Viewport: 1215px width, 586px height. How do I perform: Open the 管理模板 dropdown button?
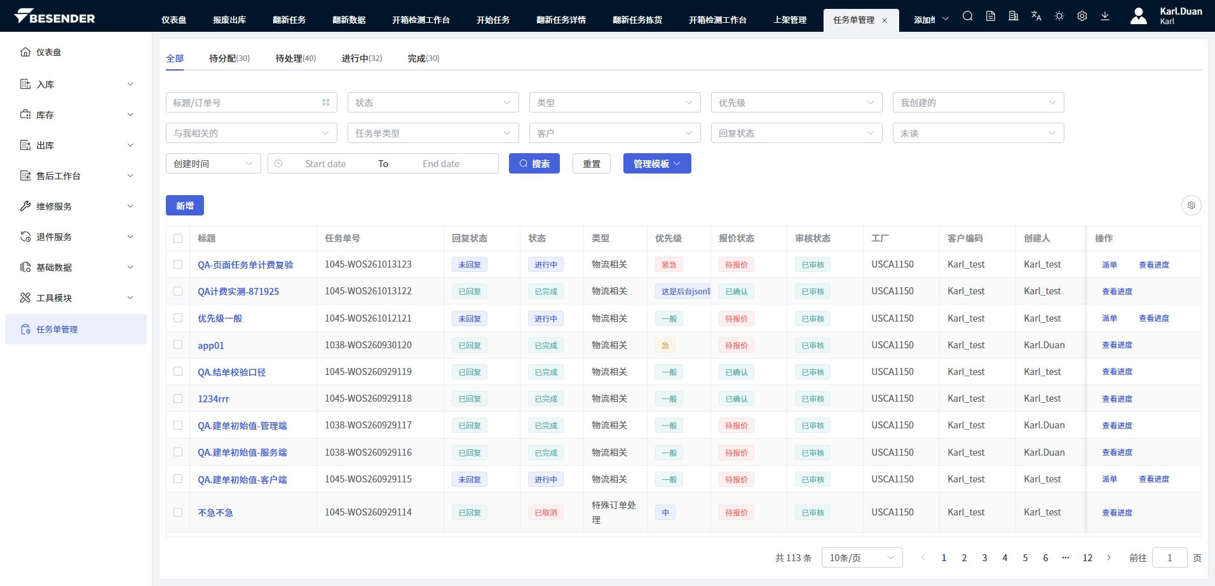coord(657,163)
